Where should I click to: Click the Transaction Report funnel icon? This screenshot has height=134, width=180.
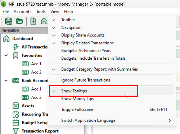coord(16,131)
